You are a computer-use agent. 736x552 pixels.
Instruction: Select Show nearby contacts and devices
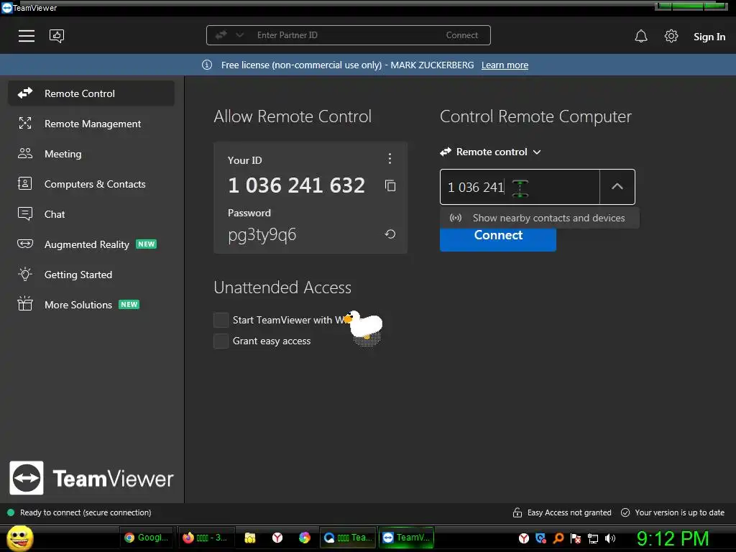click(540, 218)
